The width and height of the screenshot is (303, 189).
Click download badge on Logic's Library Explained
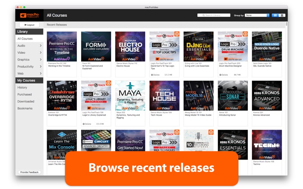109,83
